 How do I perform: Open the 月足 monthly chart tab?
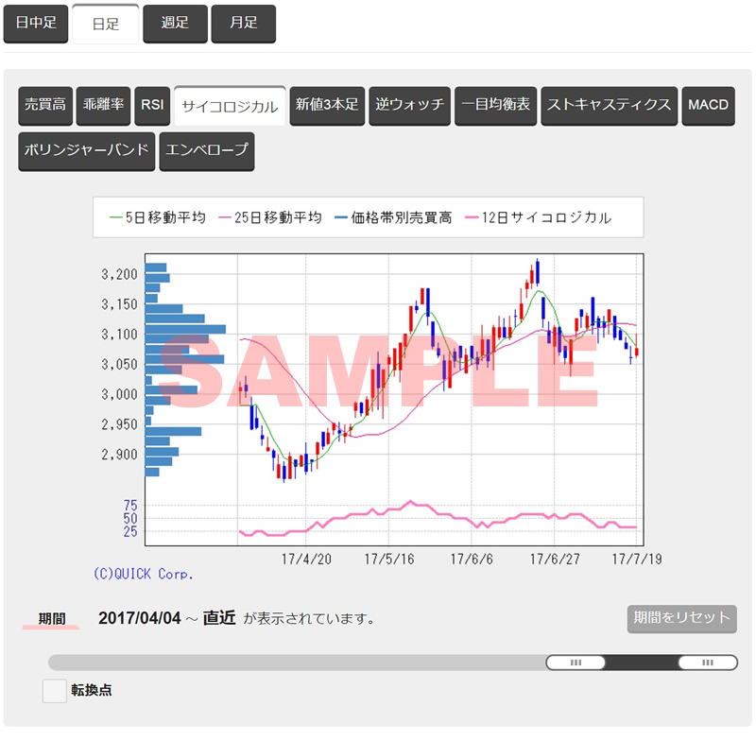(x=244, y=24)
